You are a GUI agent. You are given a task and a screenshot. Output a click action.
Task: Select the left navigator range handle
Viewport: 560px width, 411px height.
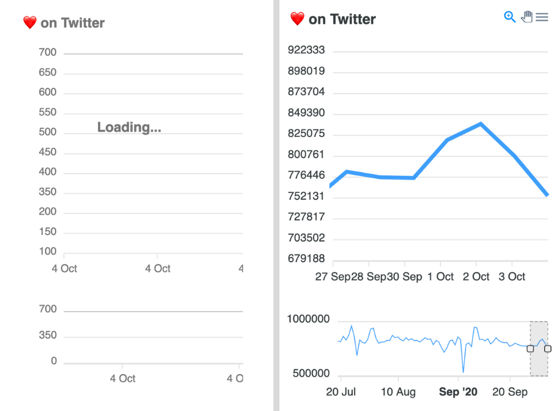[530, 349]
